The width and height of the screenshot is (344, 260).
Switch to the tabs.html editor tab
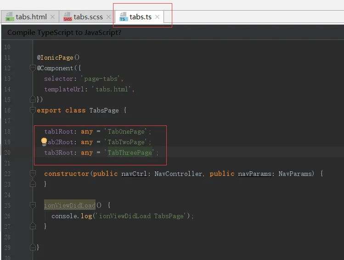click(30, 17)
